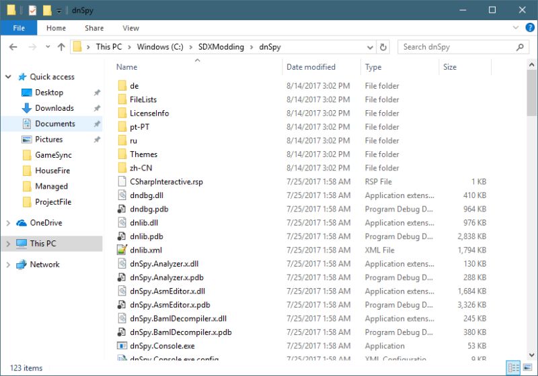The height and width of the screenshot is (376, 538).
Task: Select the dnlib.pdb file icon
Action: tap(122, 236)
